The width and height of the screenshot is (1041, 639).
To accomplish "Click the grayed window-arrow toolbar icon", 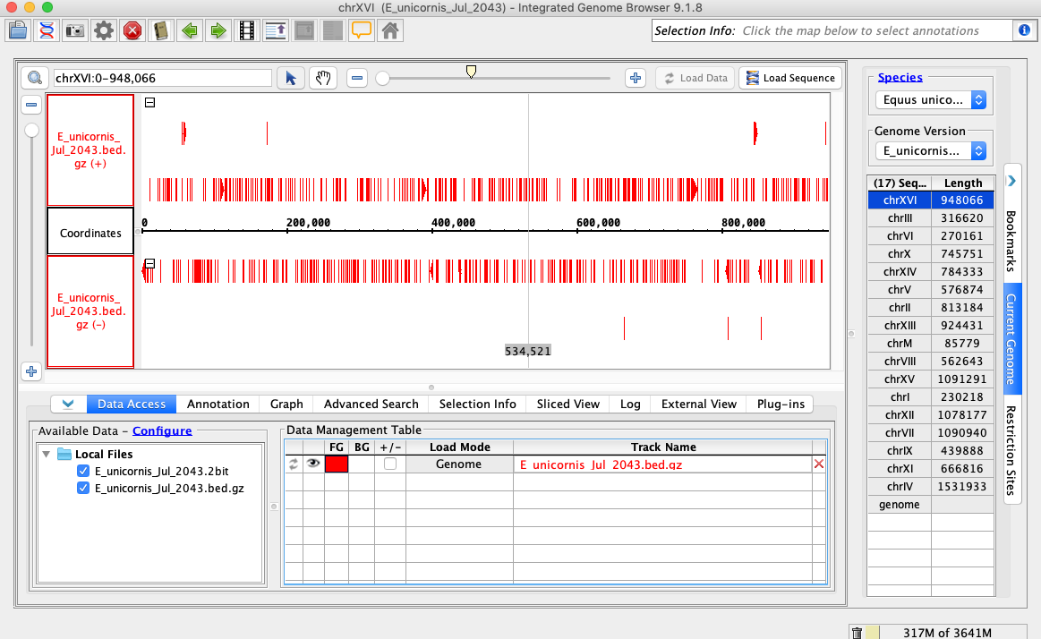I will (304, 30).
